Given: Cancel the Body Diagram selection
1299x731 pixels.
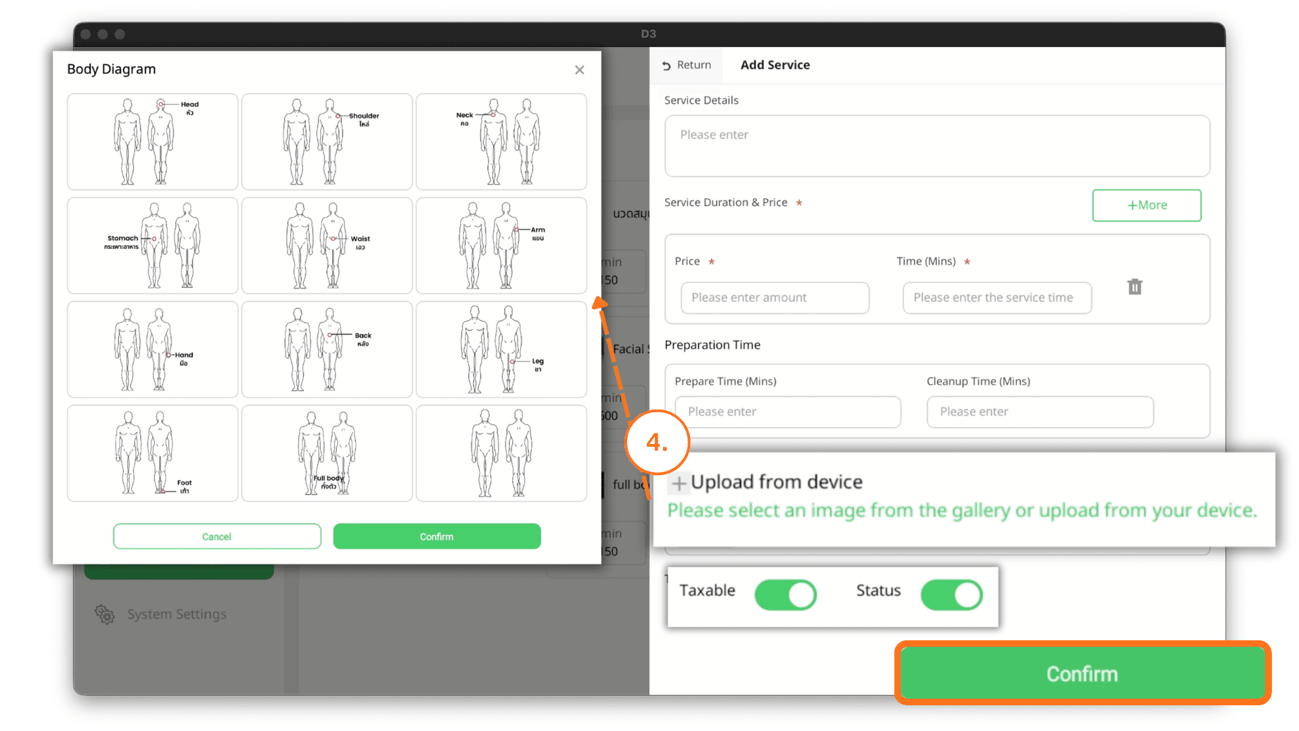Looking at the screenshot, I should click(216, 536).
